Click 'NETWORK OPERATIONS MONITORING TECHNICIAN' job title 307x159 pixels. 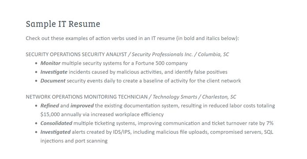[86, 97]
